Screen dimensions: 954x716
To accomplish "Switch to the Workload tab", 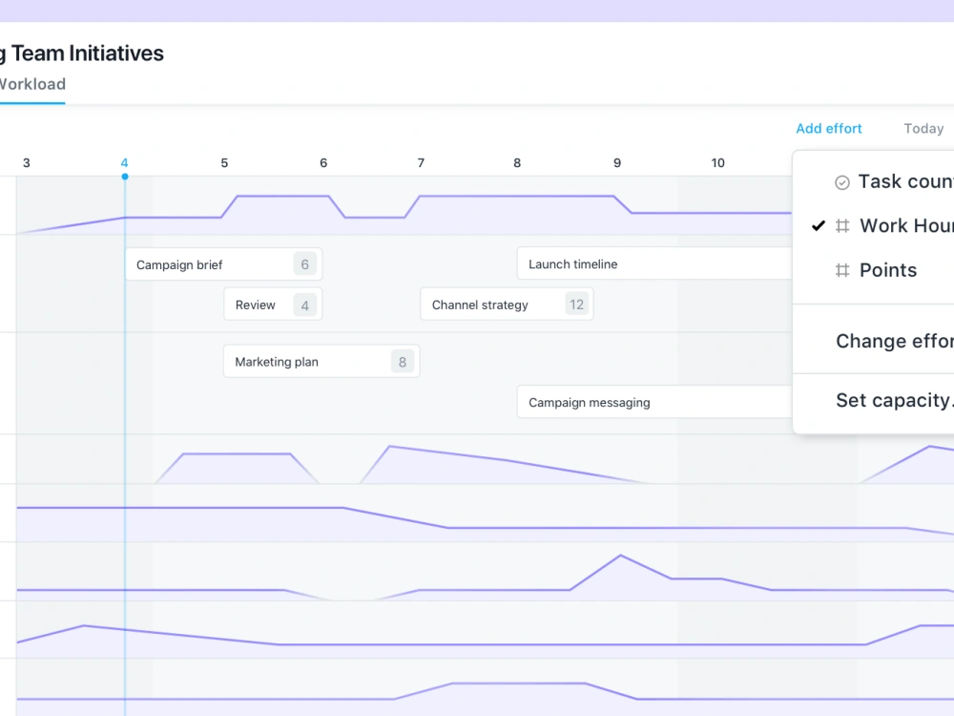I will (32, 84).
